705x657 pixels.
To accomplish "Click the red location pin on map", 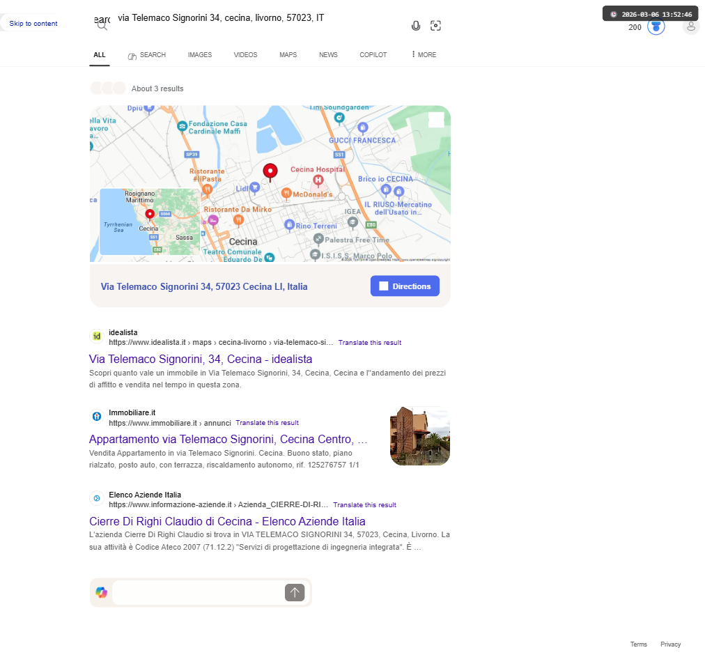I will 270,172.
